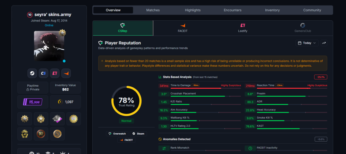The height and width of the screenshot is (154, 346).
Task: Open the Steam profile icon link
Action: [x=32, y=73]
